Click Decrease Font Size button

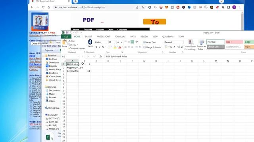point(121,42)
